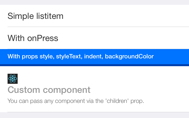The height and width of the screenshot is (118, 189).
Task: Select the Simple listitem row
Action: 36,16
